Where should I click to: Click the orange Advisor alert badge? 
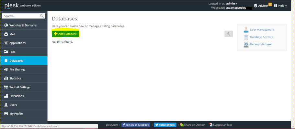click(270, 4)
